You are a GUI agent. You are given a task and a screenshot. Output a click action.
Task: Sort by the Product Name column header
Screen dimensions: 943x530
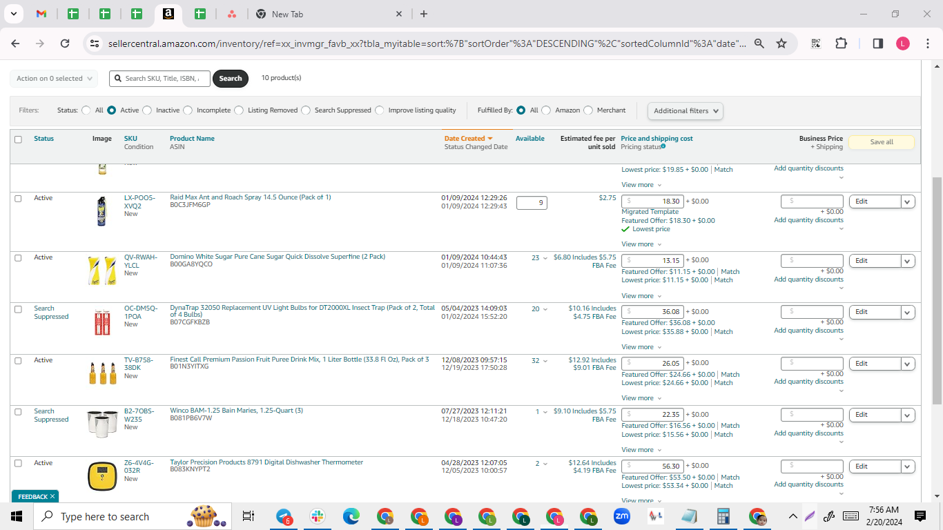pyautogui.click(x=192, y=139)
